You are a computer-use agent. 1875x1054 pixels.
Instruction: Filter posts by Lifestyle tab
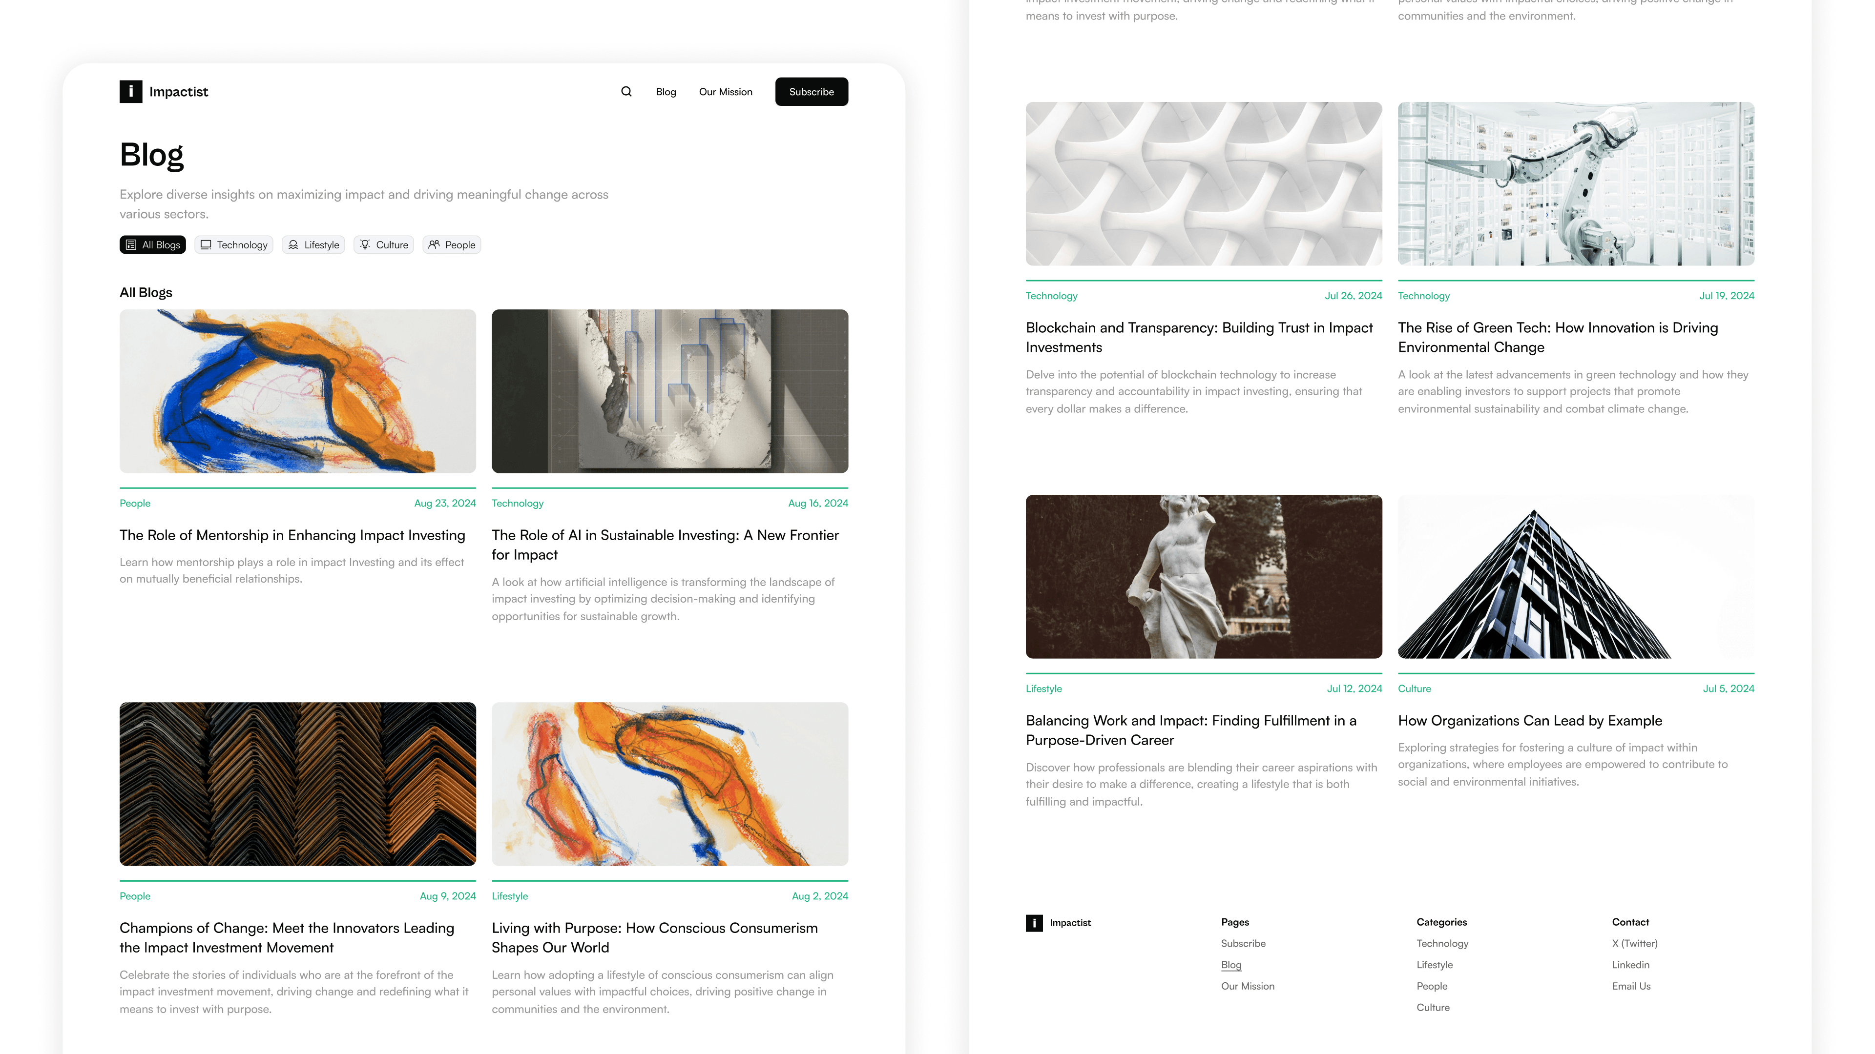[x=313, y=245]
